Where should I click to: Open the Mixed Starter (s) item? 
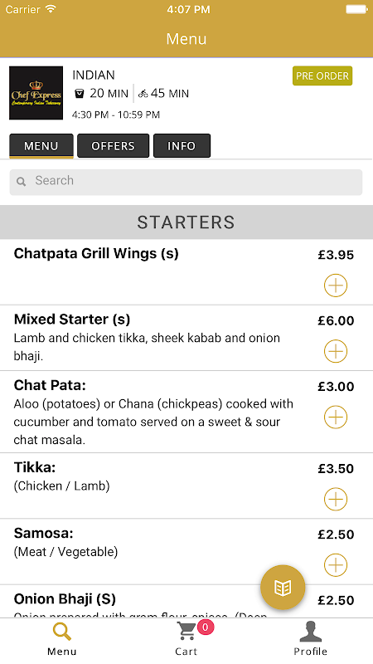pyautogui.click(x=72, y=320)
